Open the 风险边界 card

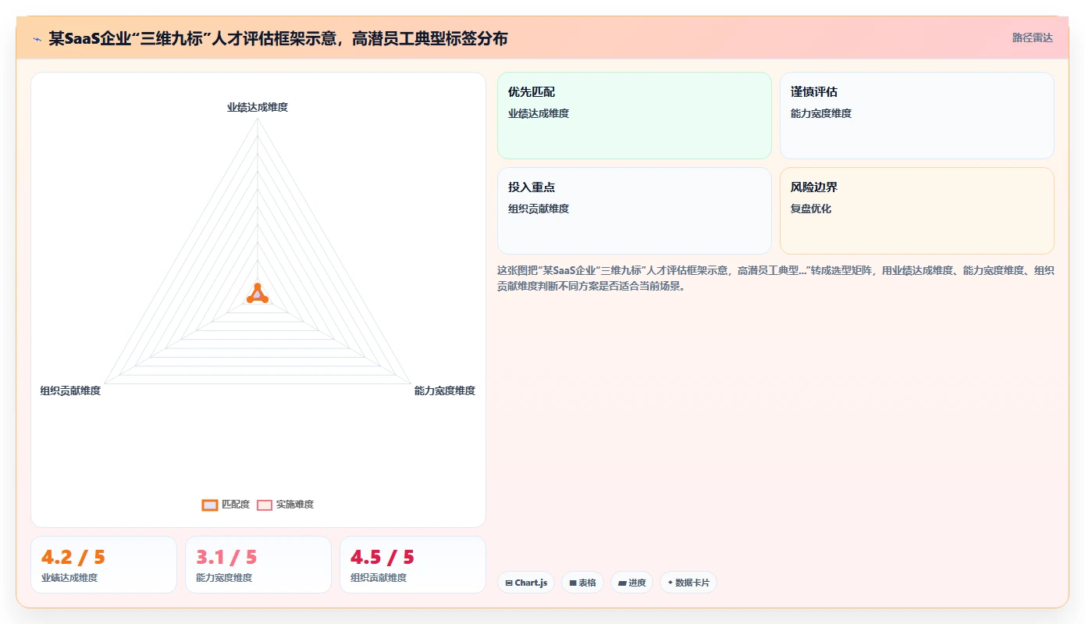(x=916, y=211)
